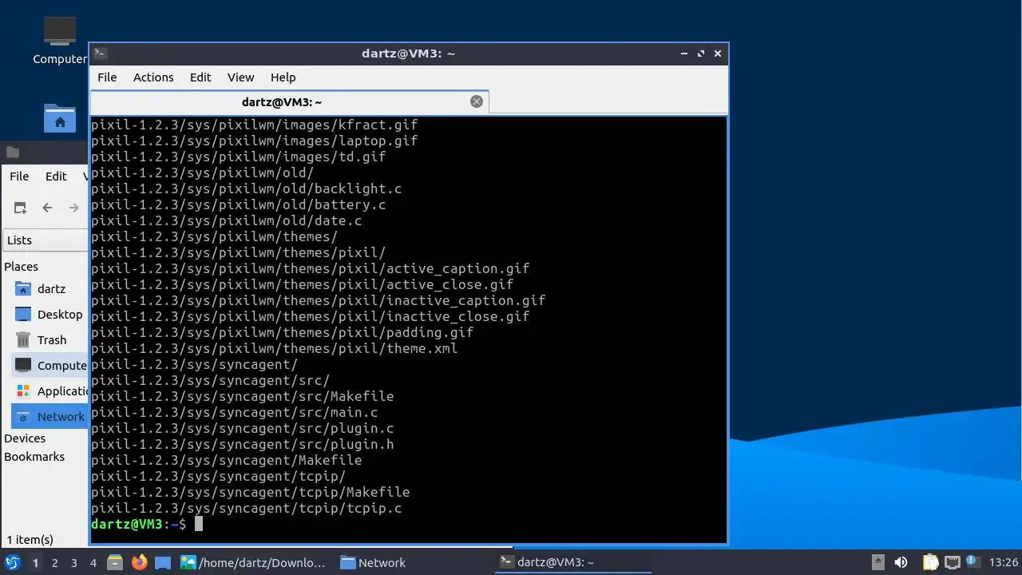Screen dimensions: 1022x575
Task: Click the line ending old/backlight.c
Action: 247,188
